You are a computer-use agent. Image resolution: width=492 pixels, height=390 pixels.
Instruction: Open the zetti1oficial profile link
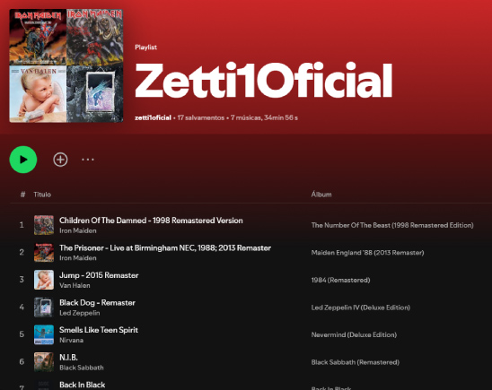pyautogui.click(x=153, y=117)
